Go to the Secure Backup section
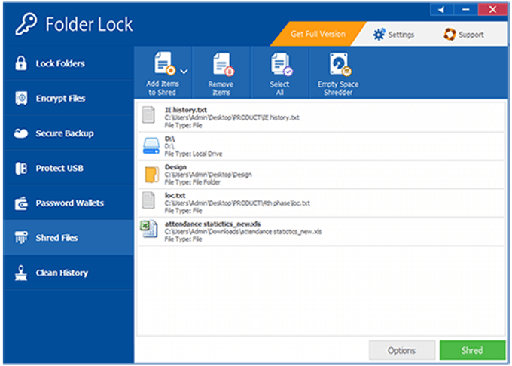Viewport: 512px width, 366px height. [64, 133]
